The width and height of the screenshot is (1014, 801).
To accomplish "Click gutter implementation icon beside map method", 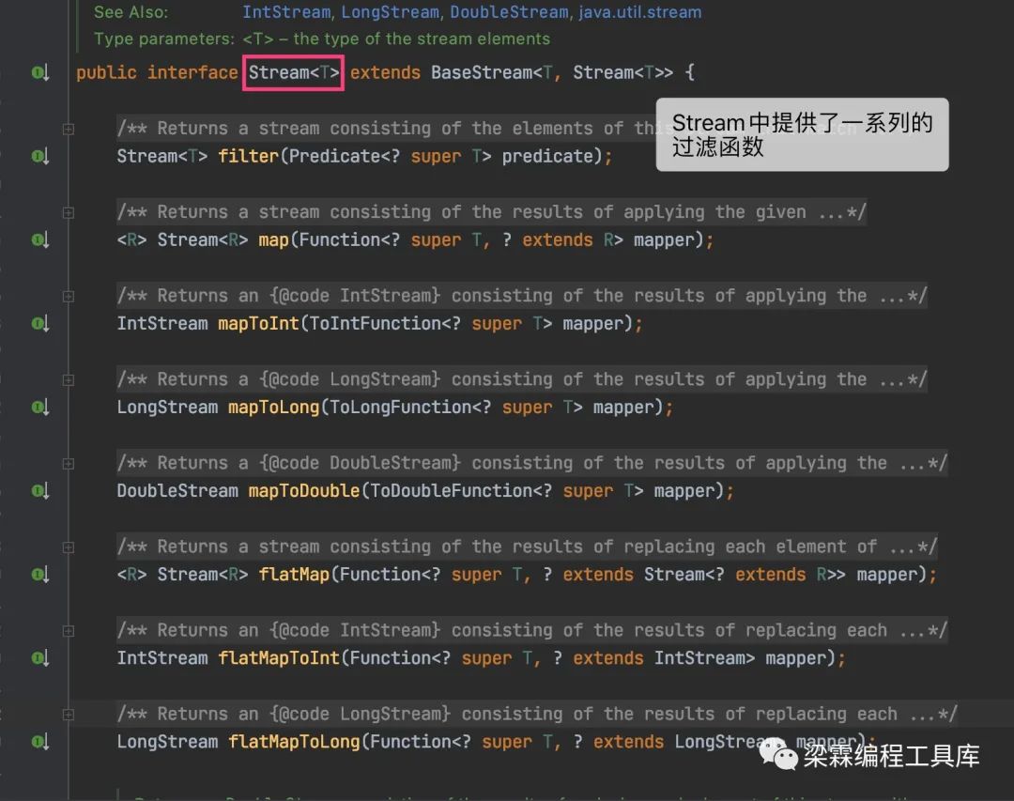I will pos(40,240).
